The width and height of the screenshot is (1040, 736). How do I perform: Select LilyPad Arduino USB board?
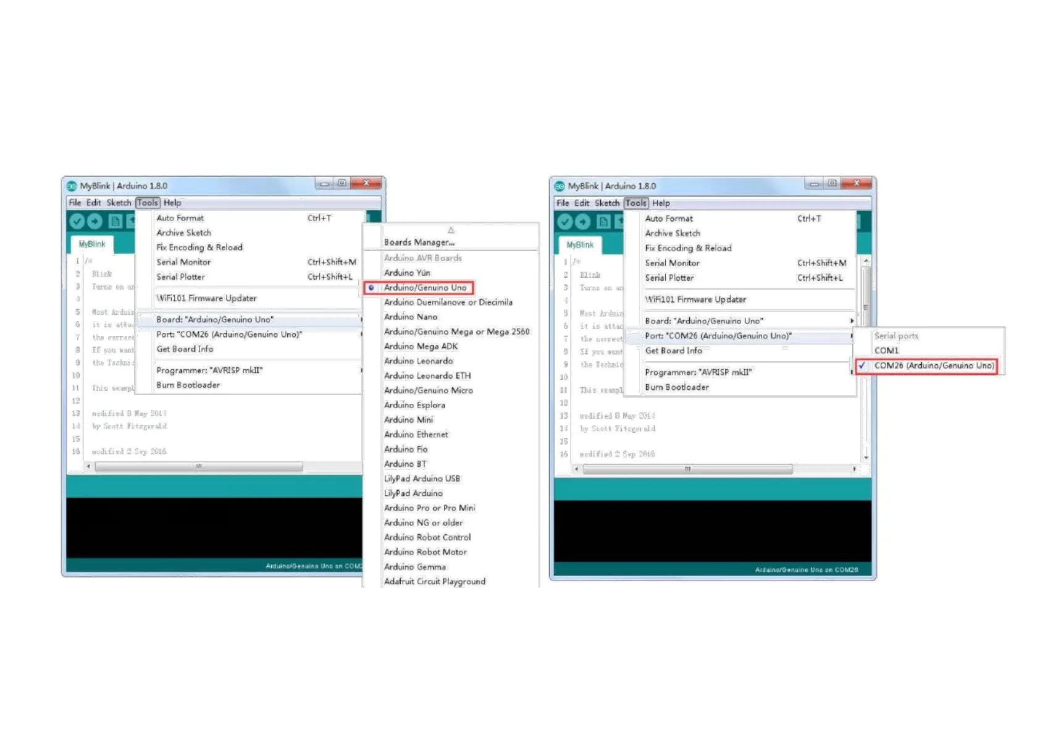422,479
